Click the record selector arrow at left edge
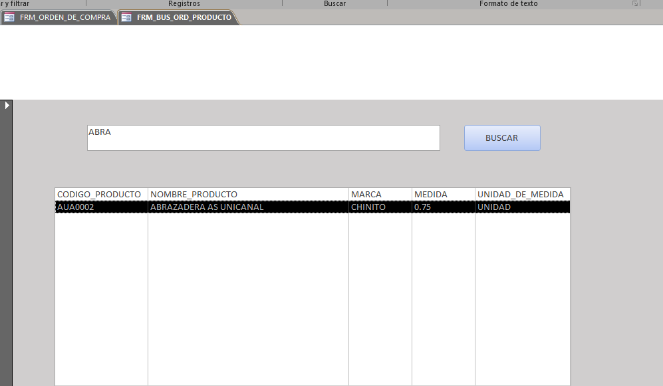The width and height of the screenshot is (663, 386). pos(6,105)
